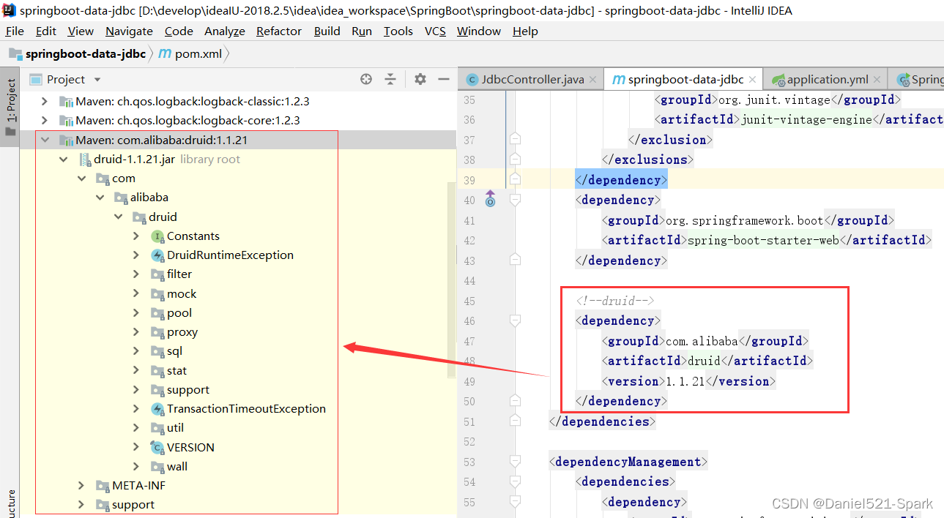
Task: Collapse Maven: com.alibaba:druid:1.1.21 node
Action: 45,140
